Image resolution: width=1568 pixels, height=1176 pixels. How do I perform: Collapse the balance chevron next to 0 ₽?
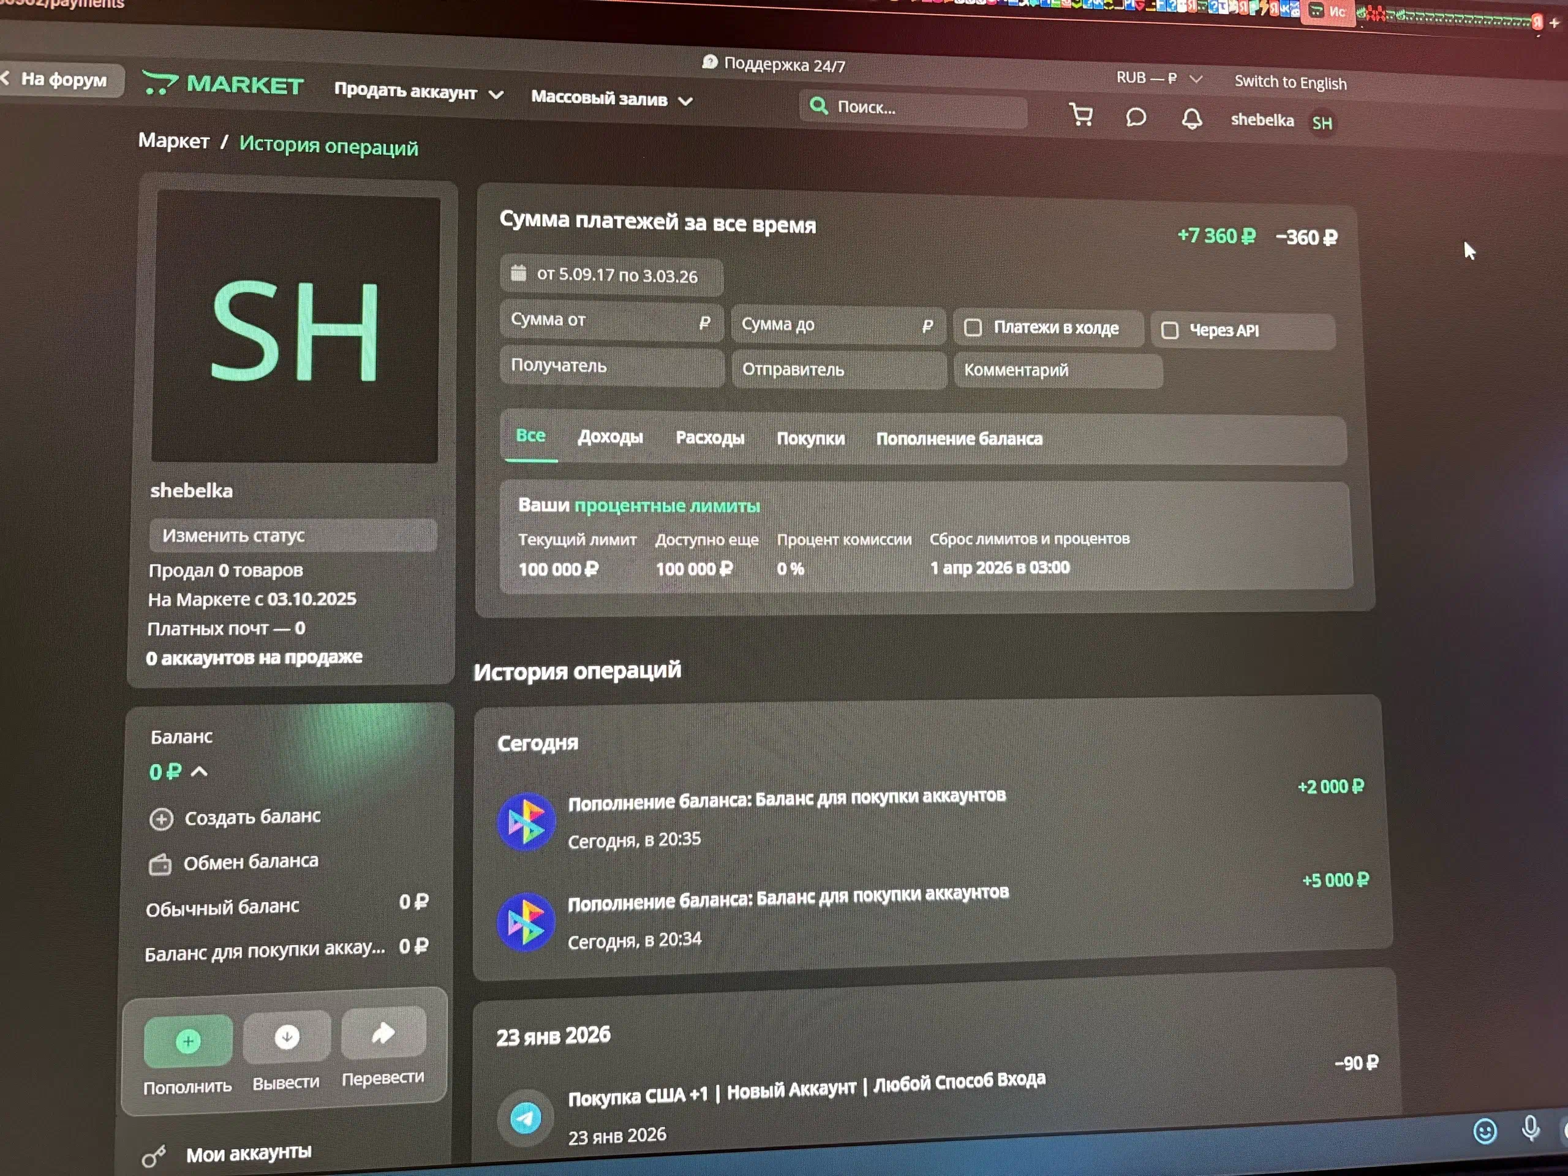(x=200, y=771)
